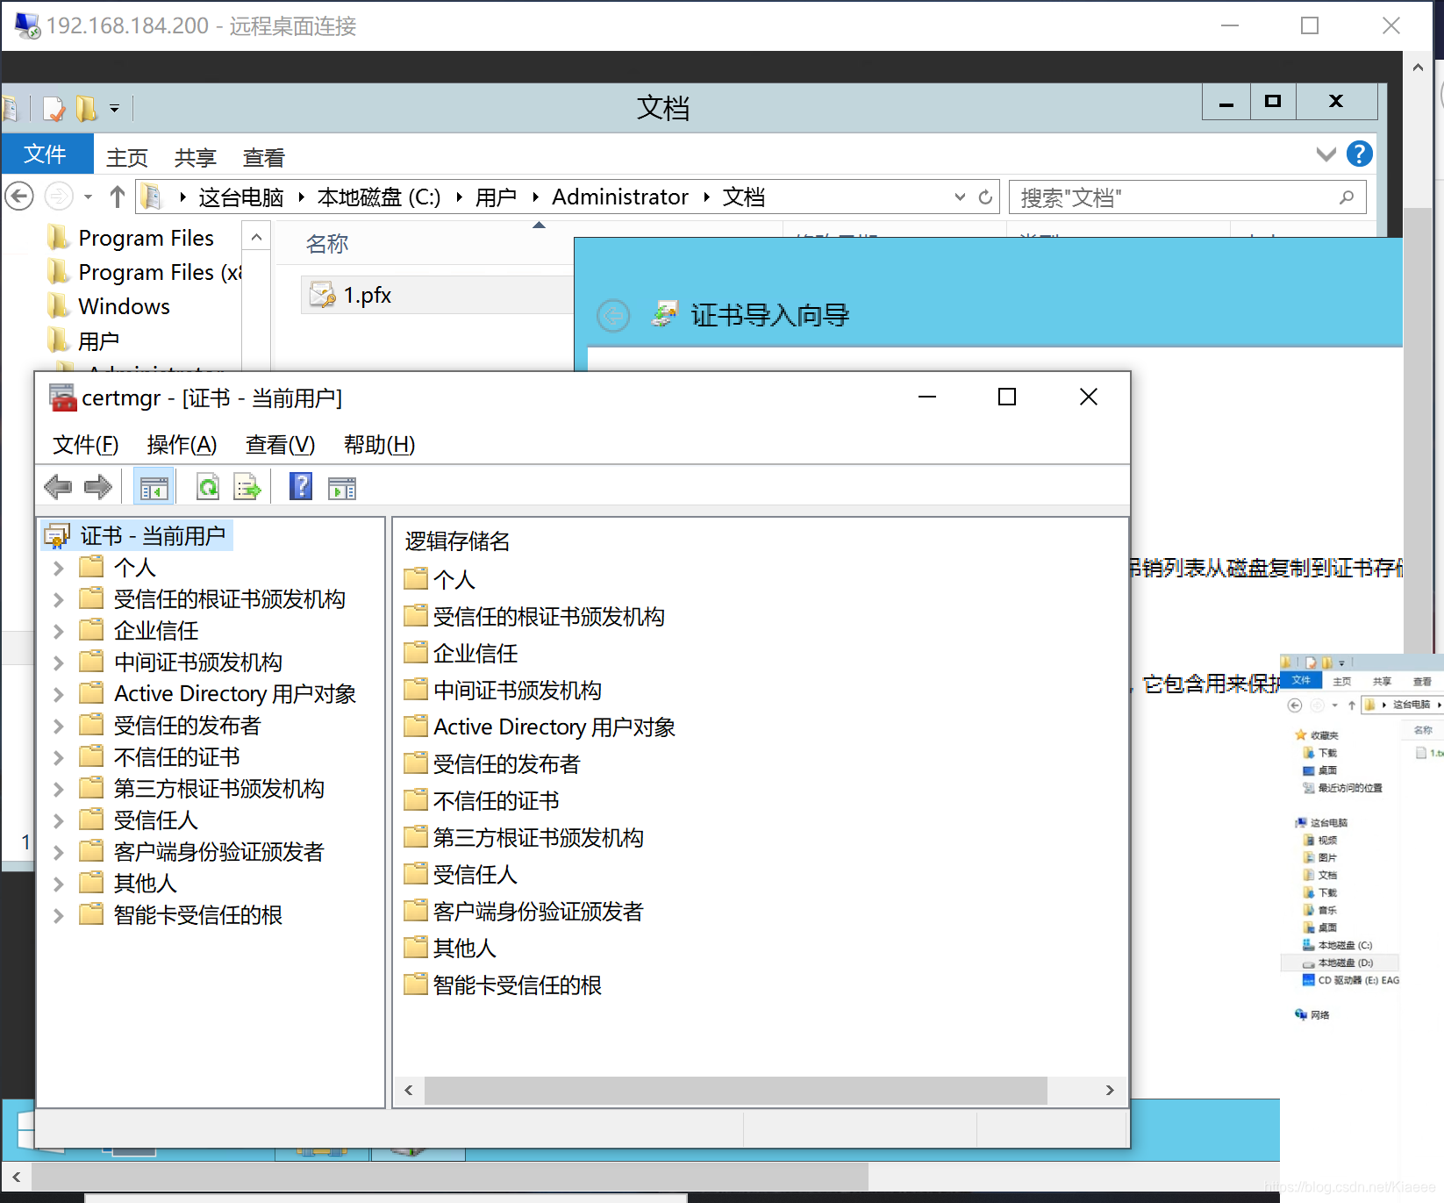Sort by the 逻辑存储名 column header
This screenshot has height=1203, width=1444.
(457, 541)
